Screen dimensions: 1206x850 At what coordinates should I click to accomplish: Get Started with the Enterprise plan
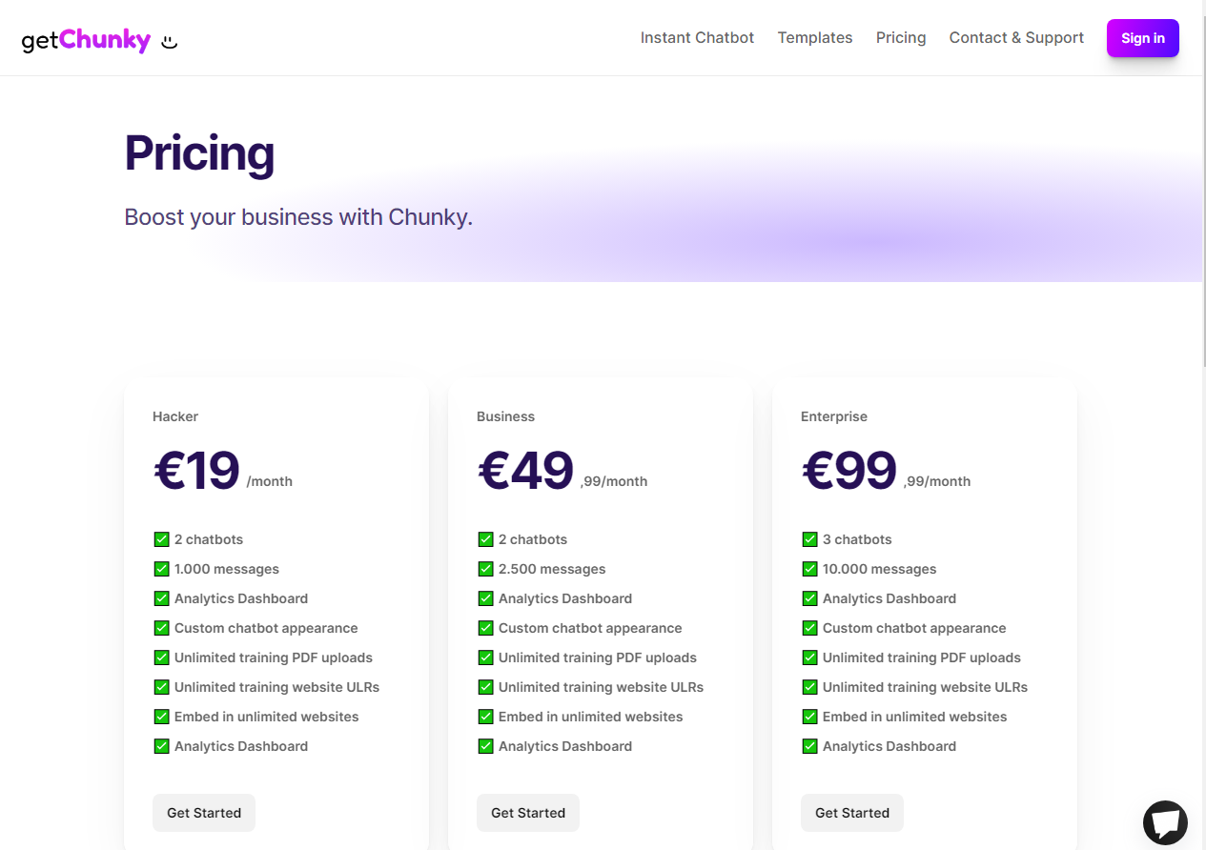click(x=852, y=813)
